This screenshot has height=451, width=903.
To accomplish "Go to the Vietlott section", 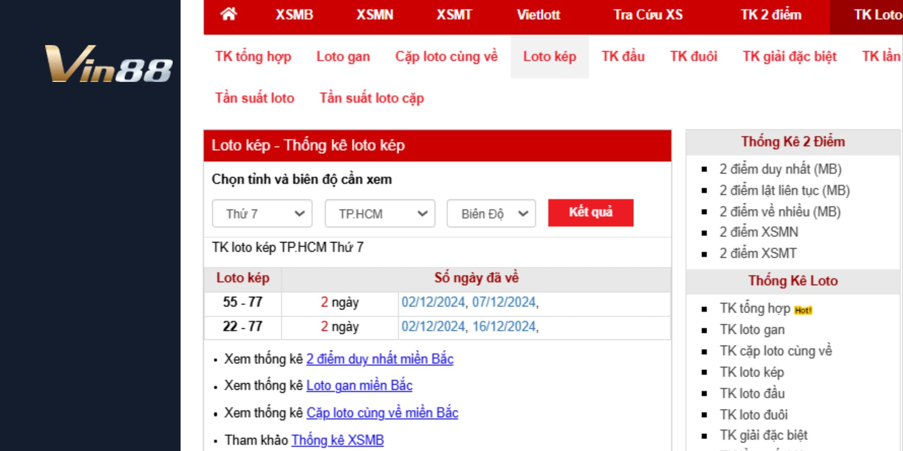I will [539, 15].
